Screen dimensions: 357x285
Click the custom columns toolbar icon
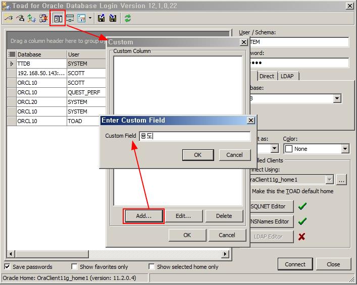pyautogui.click(x=58, y=19)
